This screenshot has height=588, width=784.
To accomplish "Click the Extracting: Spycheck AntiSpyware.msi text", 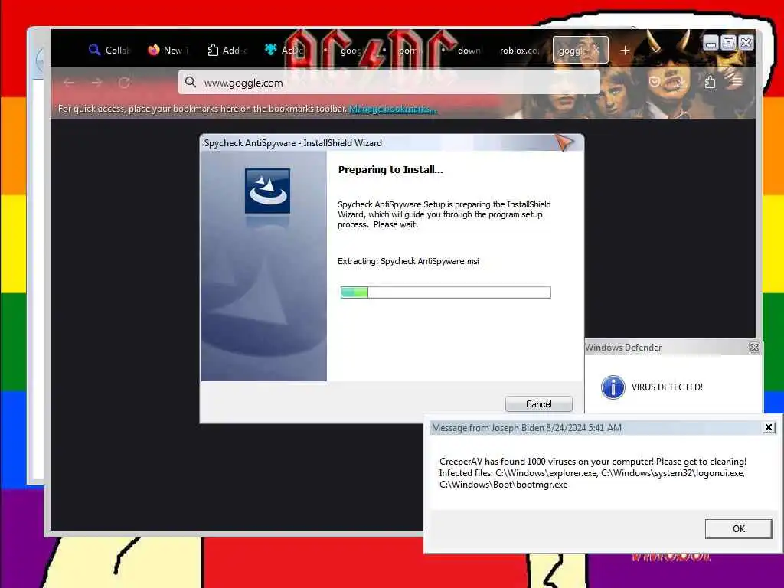I will coord(408,261).
